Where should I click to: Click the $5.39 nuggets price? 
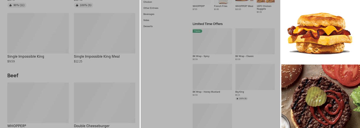(x=259, y=12)
